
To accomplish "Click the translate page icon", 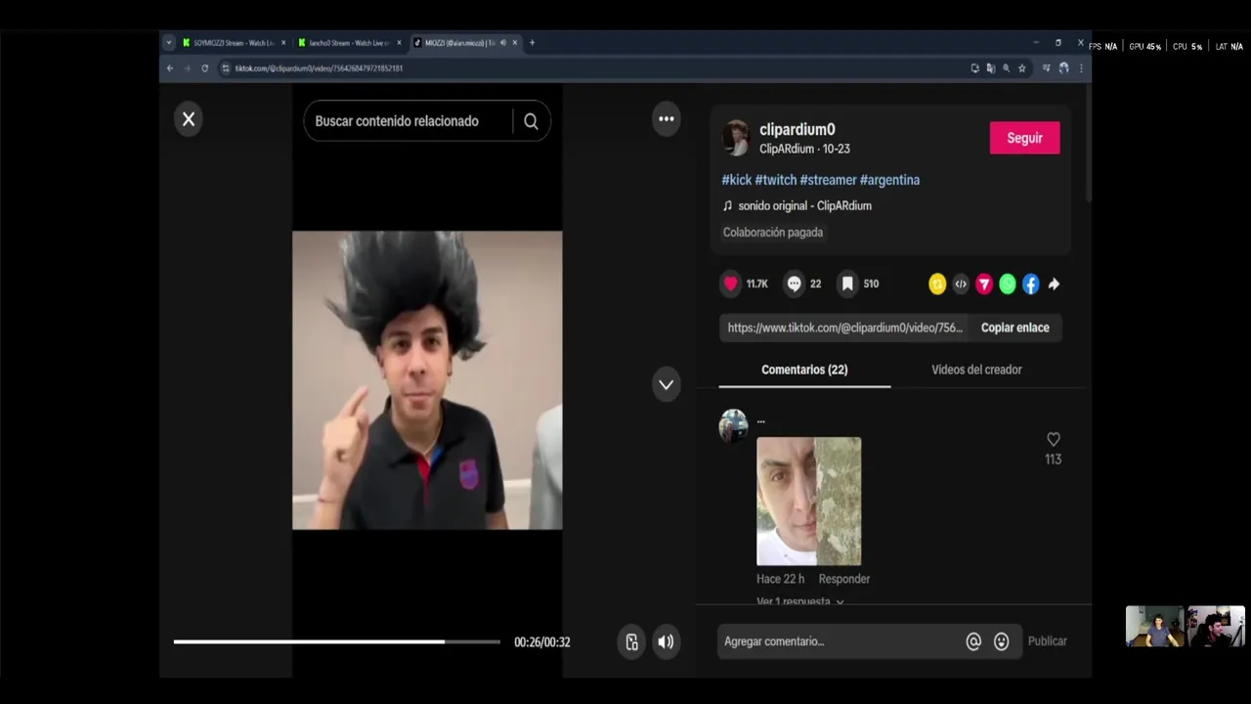I will [x=990, y=68].
